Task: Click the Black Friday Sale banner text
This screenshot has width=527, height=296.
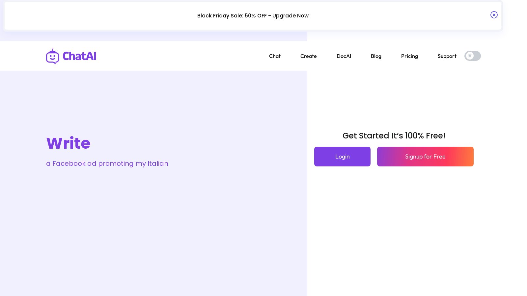Action: pos(220,16)
